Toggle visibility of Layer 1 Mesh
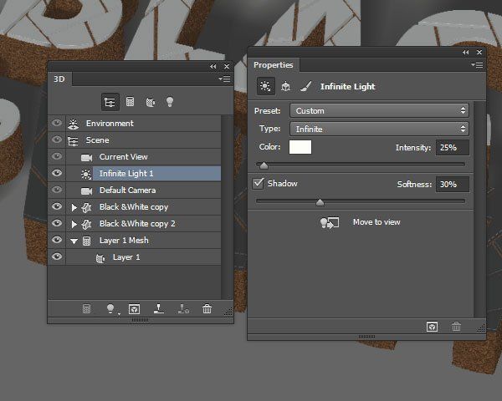 point(57,240)
